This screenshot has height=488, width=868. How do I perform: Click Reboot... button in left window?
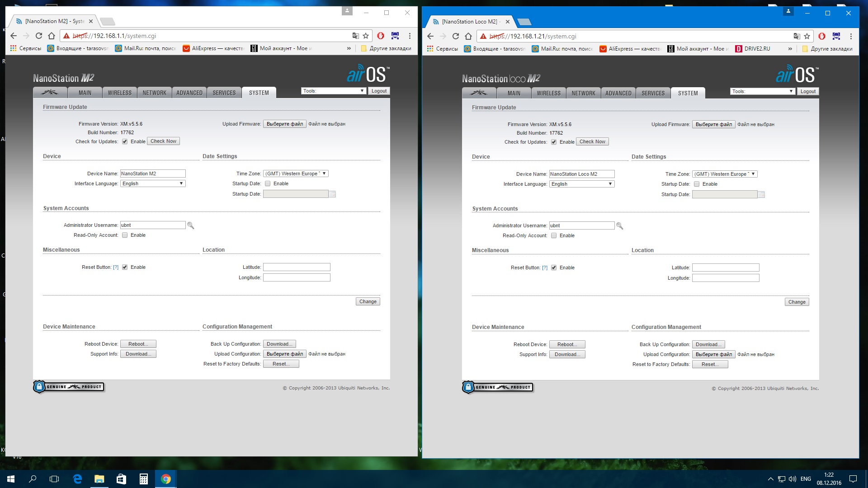pos(138,344)
